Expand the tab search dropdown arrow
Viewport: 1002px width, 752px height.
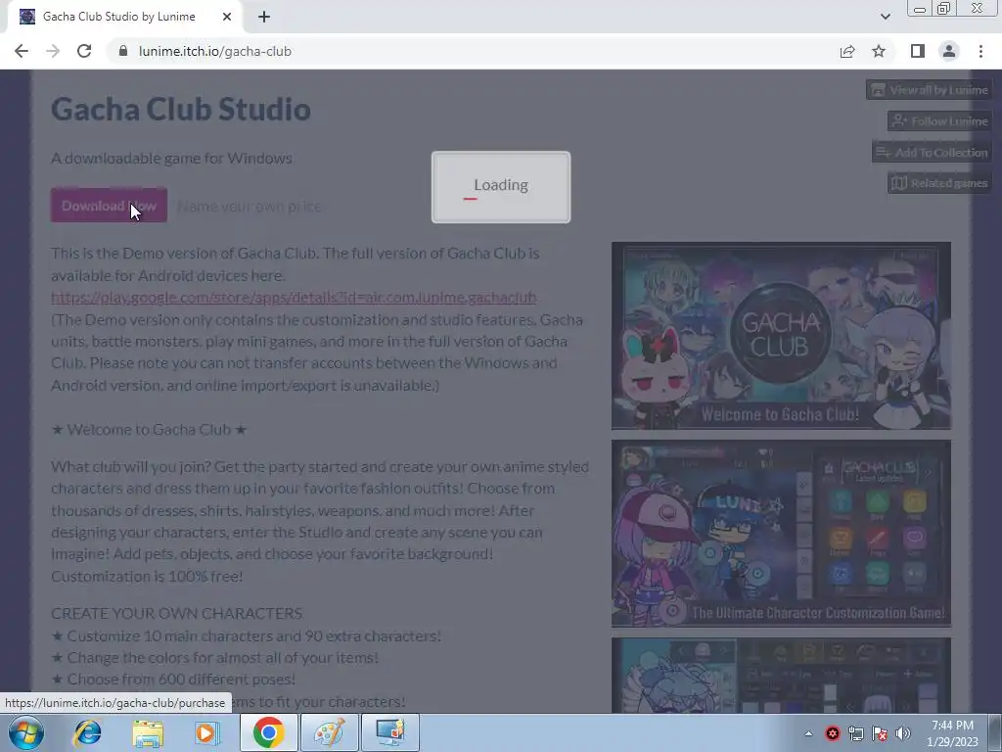885,17
